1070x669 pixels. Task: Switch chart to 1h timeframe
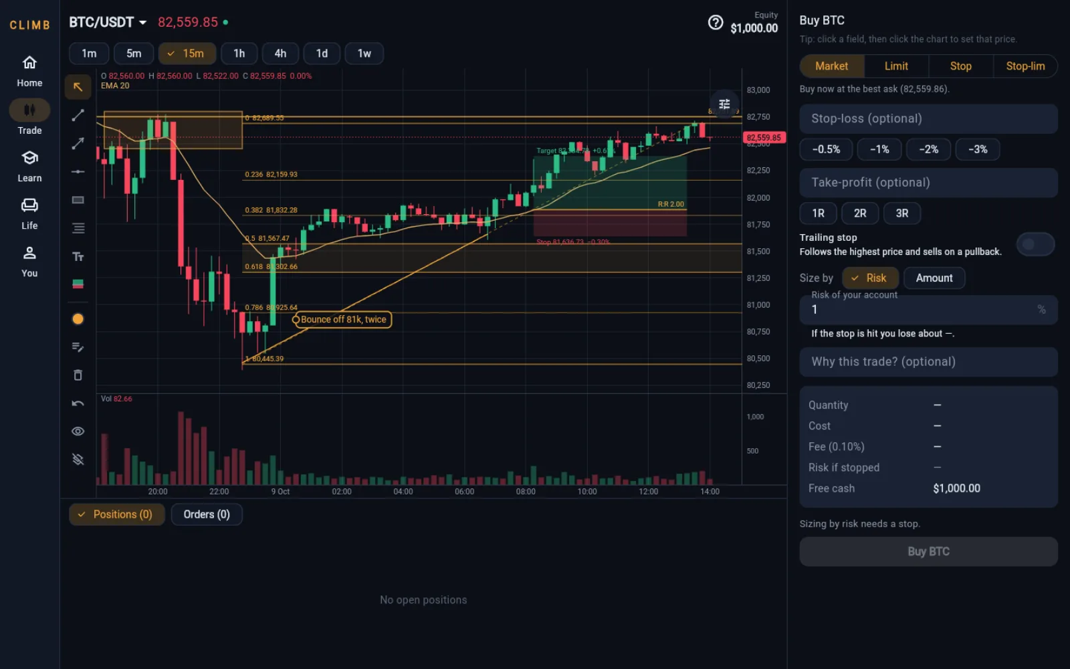239,54
